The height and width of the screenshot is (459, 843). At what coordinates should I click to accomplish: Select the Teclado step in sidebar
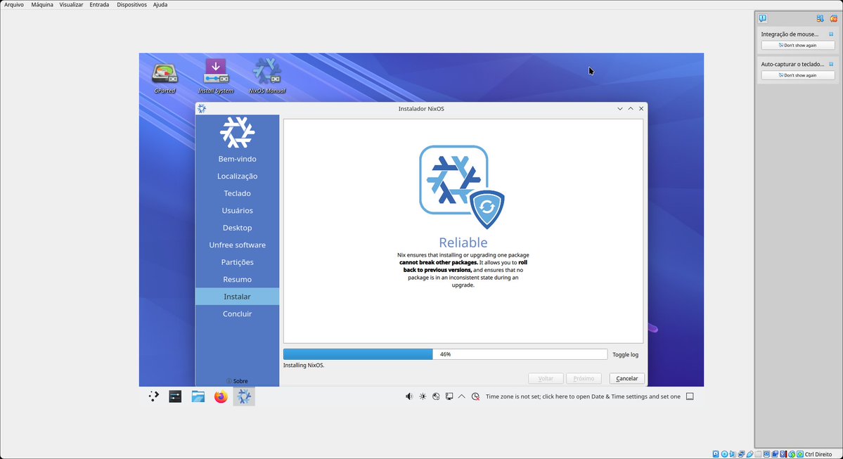pyautogui.click(x=237, y=193)
